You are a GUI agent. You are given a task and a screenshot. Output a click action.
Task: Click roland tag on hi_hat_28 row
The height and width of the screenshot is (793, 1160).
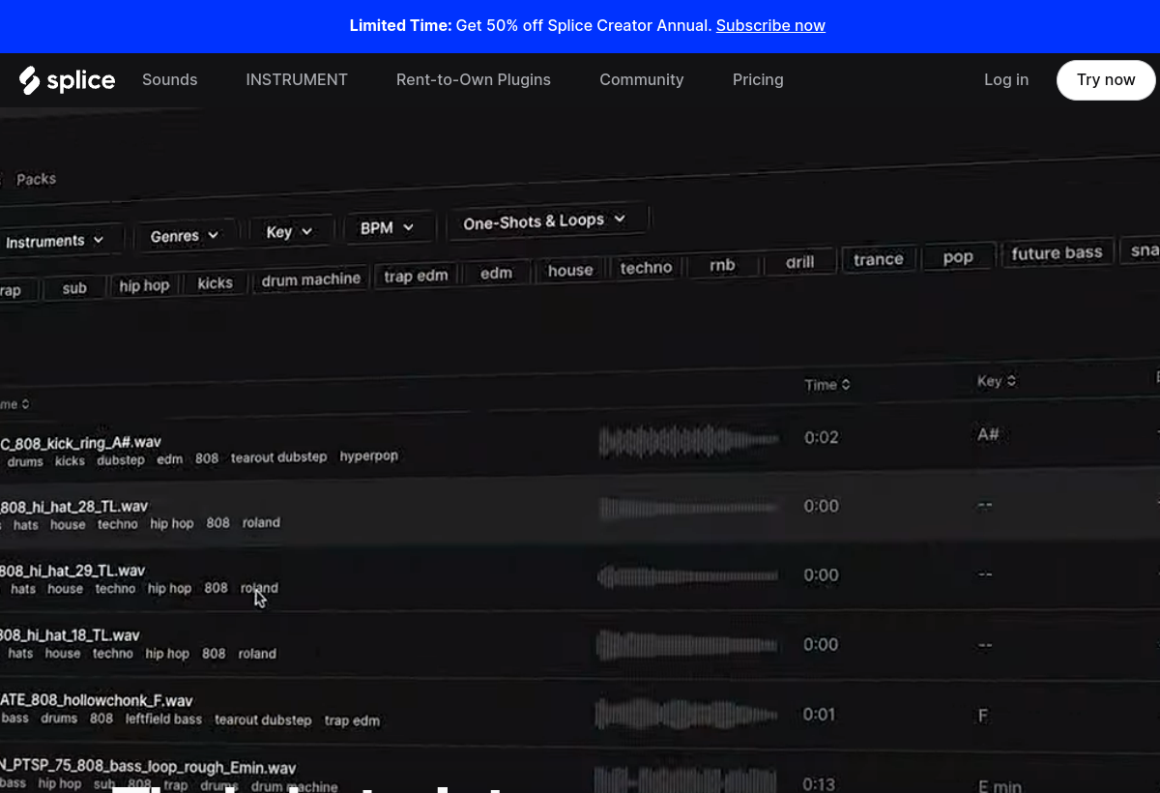click(261, 522)
